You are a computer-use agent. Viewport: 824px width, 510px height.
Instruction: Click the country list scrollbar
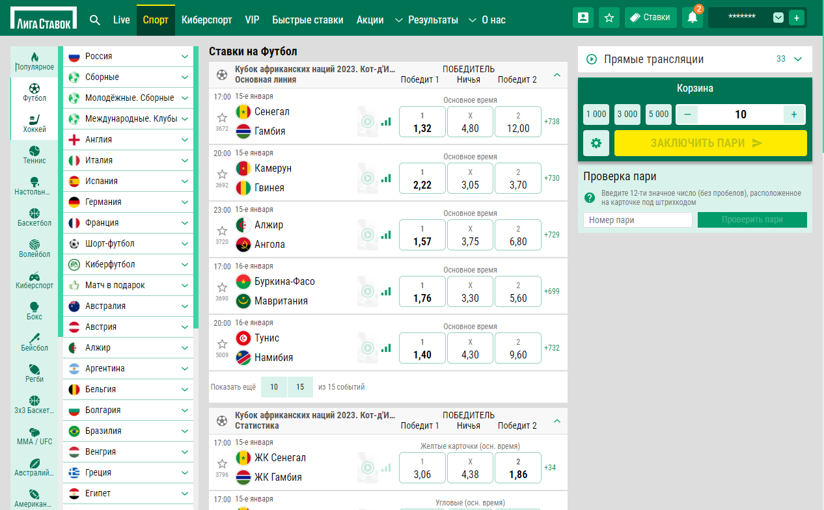(x=196, y=187)
